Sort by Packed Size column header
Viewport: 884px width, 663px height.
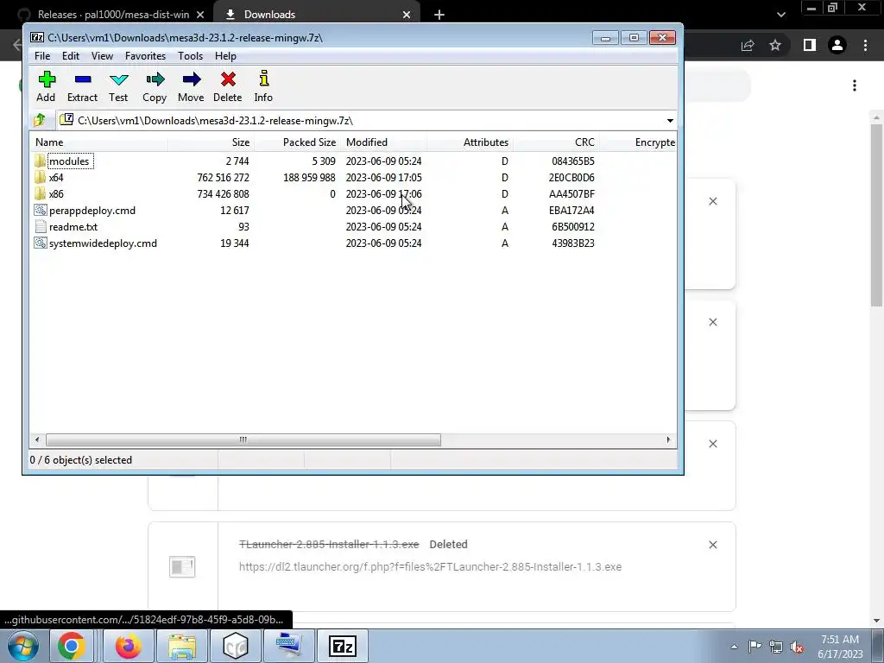pos(297,142)
